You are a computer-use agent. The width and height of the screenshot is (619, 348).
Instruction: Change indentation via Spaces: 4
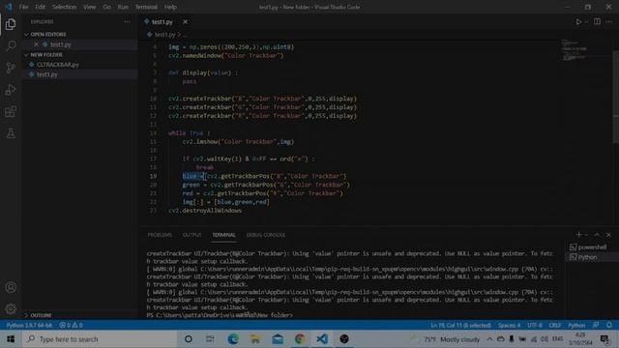509,325
